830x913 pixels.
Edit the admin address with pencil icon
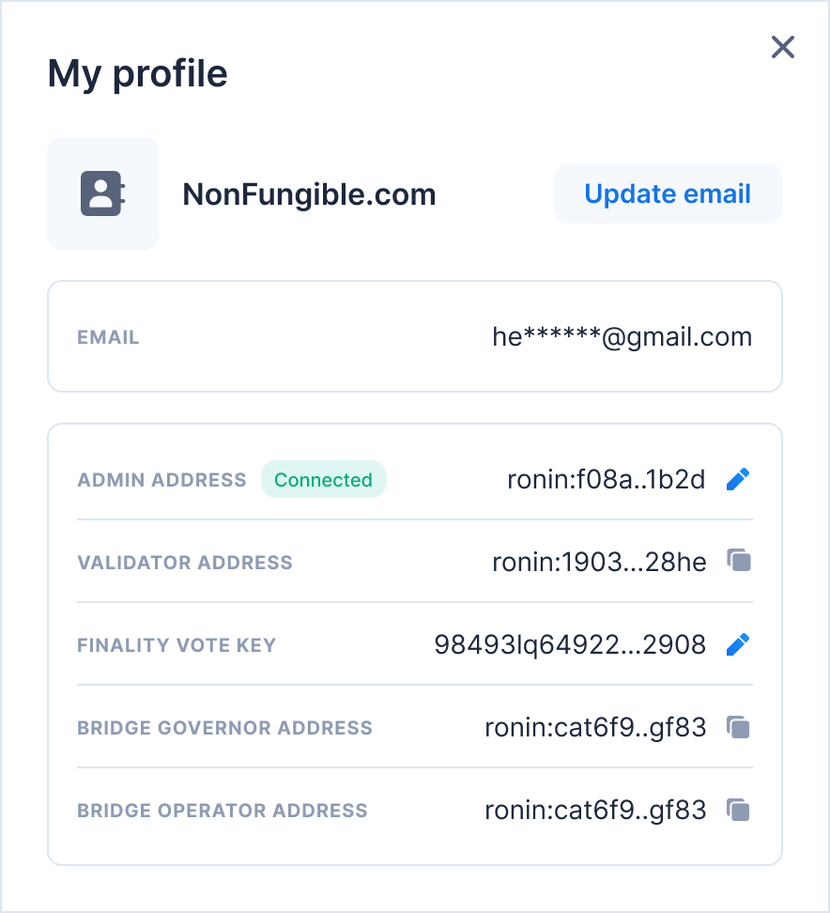click(x=739, y=480)
